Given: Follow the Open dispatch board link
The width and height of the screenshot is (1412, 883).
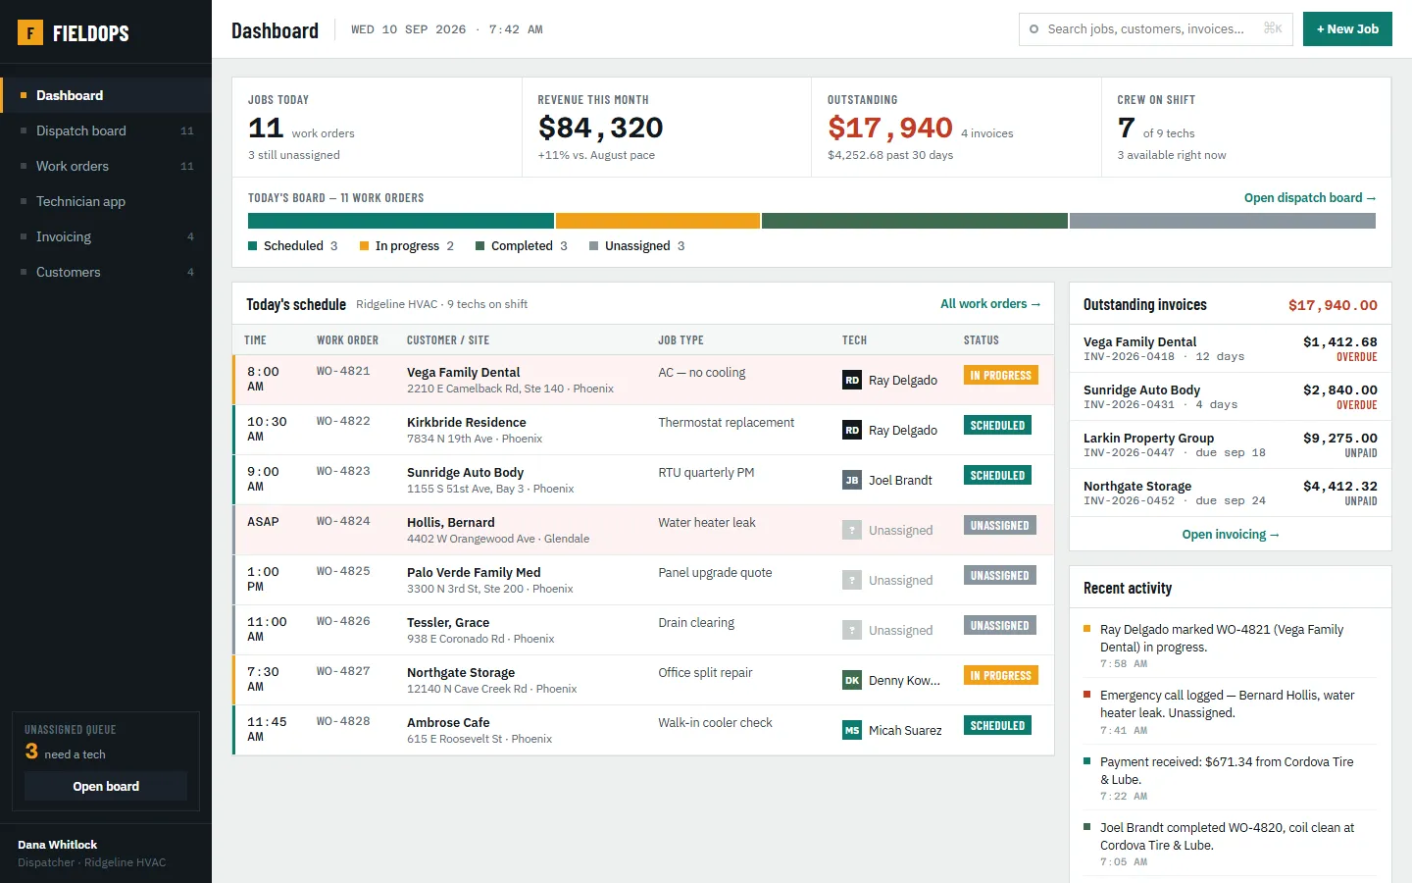Looking at the screenshot, I should click(x=1310, y=198).
